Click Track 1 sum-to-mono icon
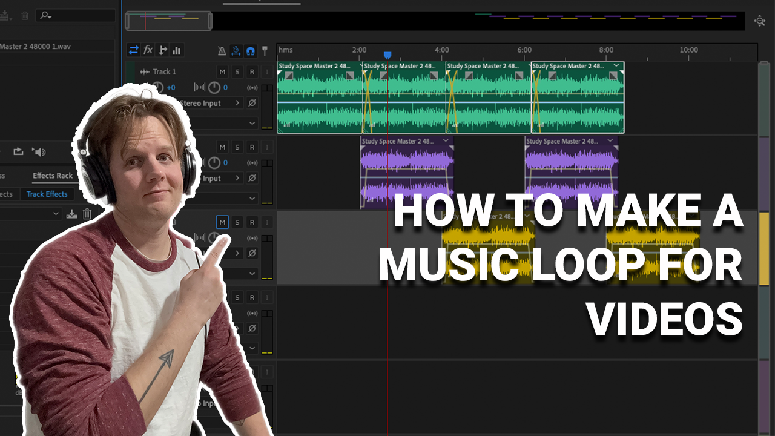This screenshot has height=436, width=775. pyautogui.click(x=252, y=88)
